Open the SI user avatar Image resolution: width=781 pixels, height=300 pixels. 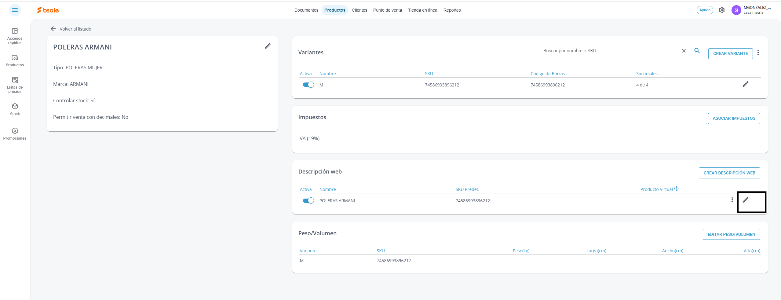point(736,10)
